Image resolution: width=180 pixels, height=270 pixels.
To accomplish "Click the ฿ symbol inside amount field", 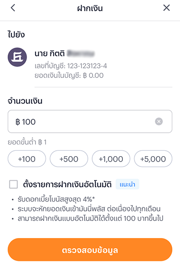I will (x=18, y=122).
